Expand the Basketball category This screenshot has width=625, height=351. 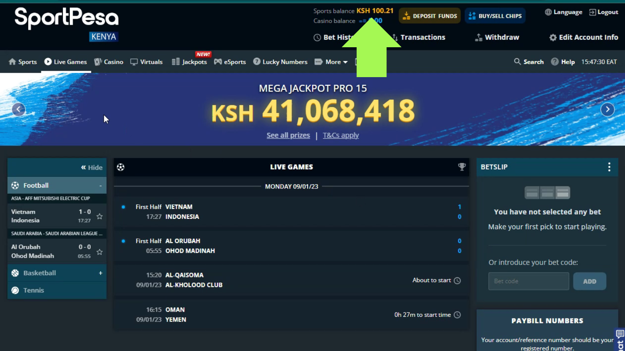click(x=100, y=273)
